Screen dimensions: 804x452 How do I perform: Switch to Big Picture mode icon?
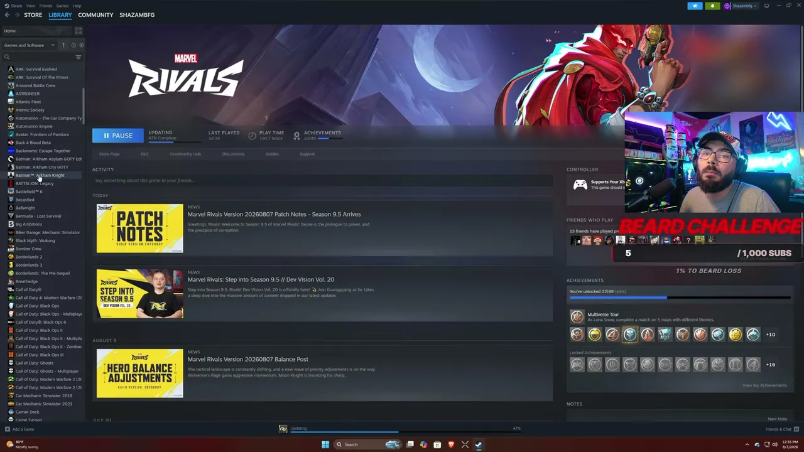coord(766,6)
